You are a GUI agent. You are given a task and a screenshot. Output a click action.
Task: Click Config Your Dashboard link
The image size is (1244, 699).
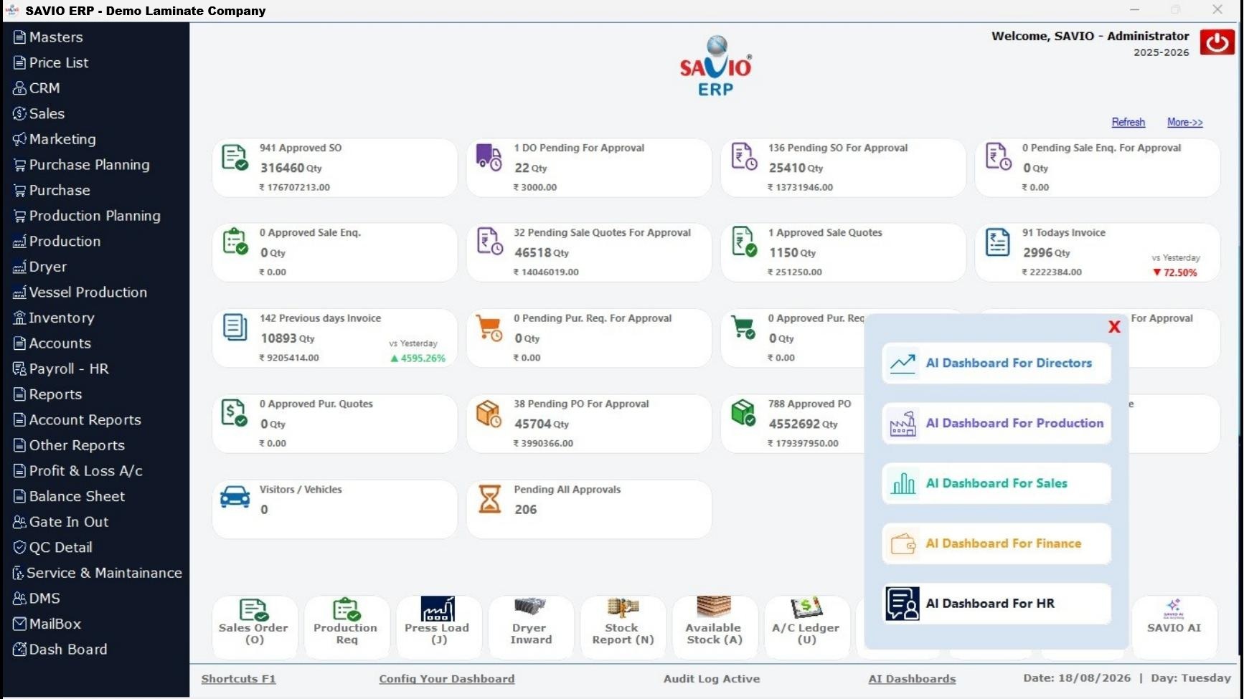447,679
